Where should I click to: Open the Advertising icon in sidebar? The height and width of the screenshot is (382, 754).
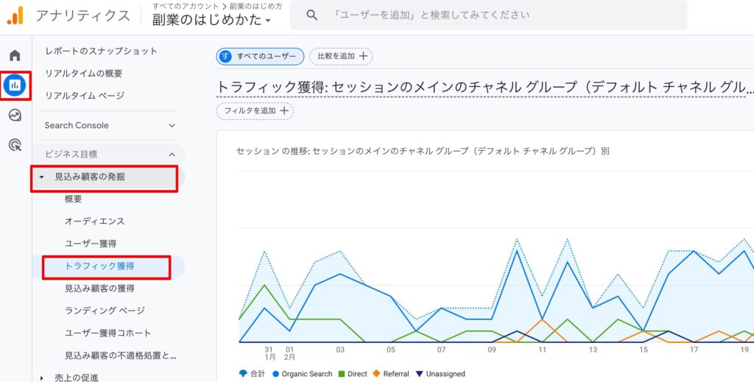tap(15, 145)
